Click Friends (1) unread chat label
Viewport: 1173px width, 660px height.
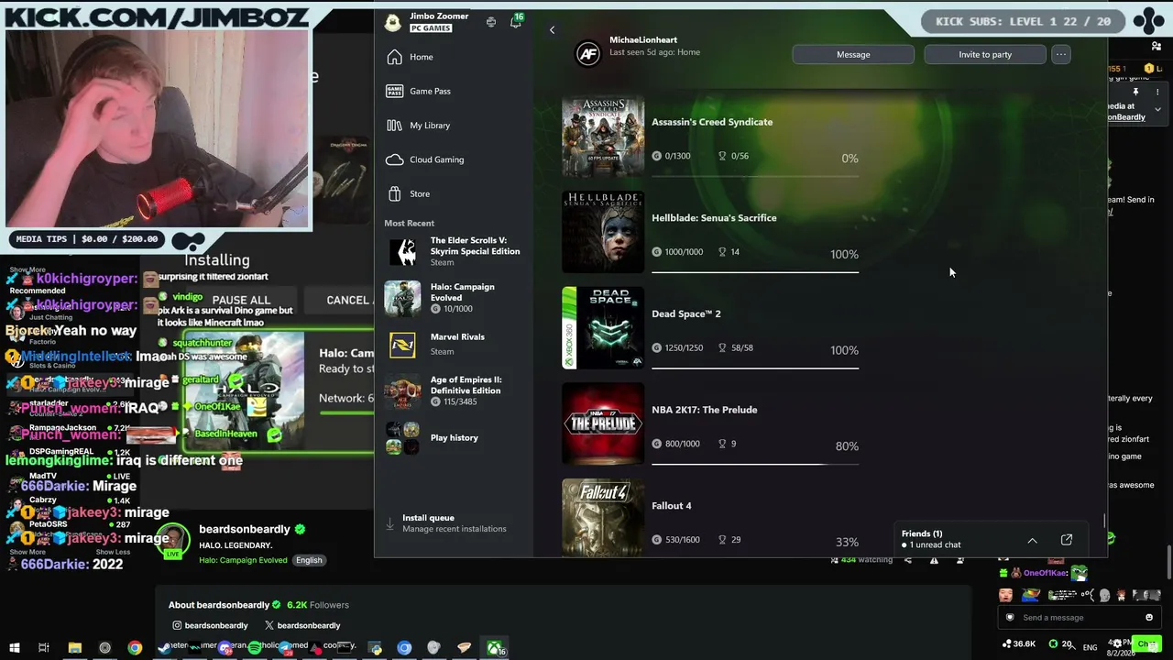pos(931,539)
